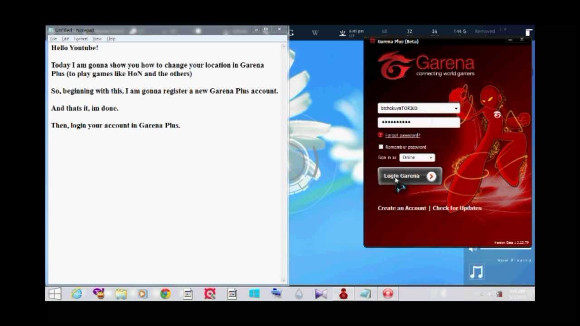Viewport: 580px width, 326px height.
Task: Click the volume slider bar beside speaker
Action: [505, 249]
